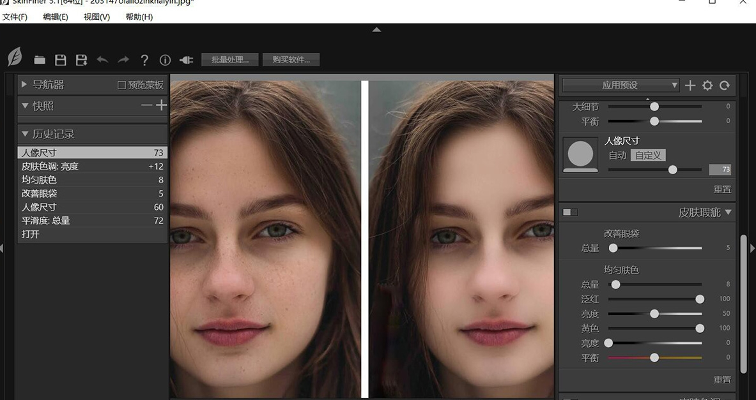Click the portrait size silhouette thumbnail
The width and height of the screenshot is (756, 400).
[580, 155]
